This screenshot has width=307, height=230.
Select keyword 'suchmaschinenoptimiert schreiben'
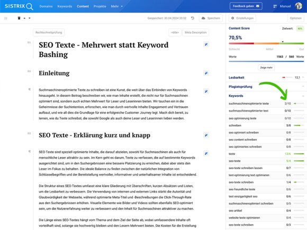tap(266, 204)
